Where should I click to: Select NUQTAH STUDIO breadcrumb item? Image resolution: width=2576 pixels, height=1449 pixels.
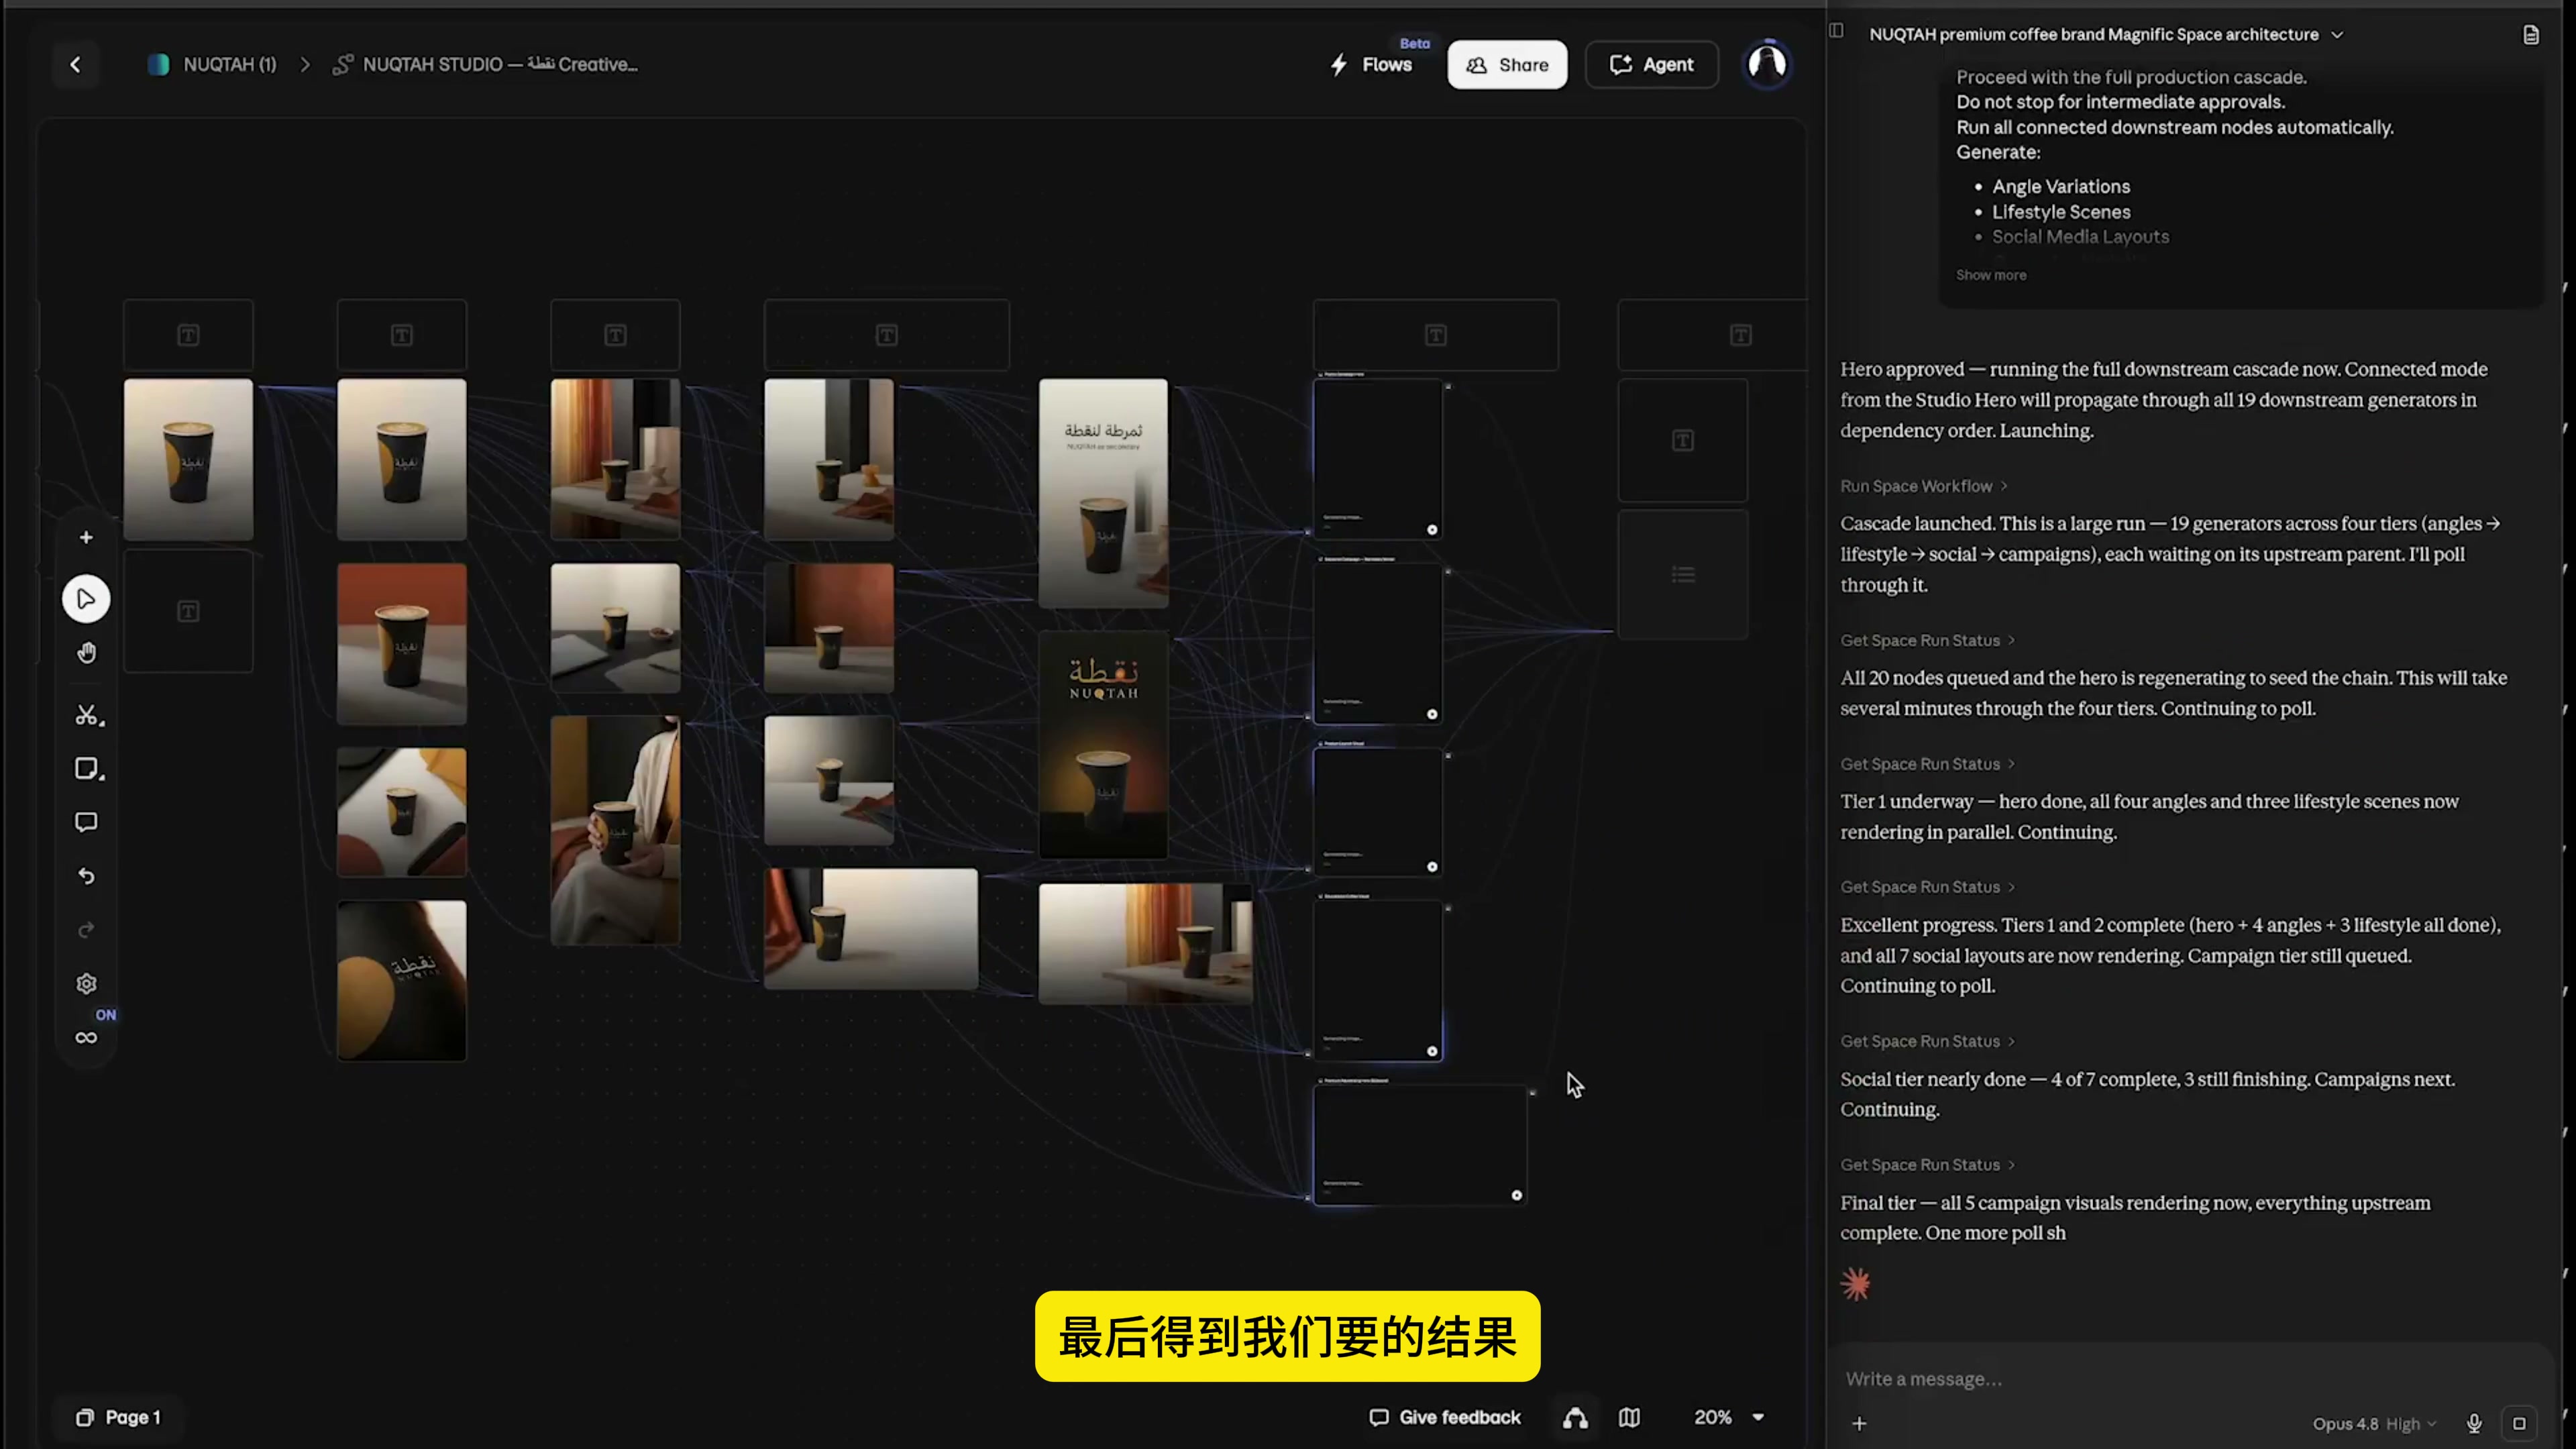pyautogui.click(x=485, y=64)
